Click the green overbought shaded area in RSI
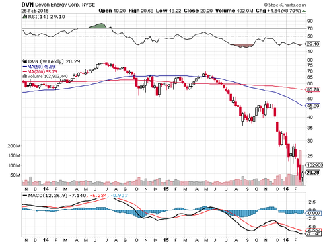The height and width of the screenshot is (244, 323). pyautogui.click(x=99, y=26)
